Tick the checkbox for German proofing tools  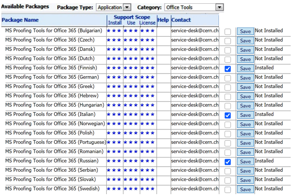coord(228,78)
